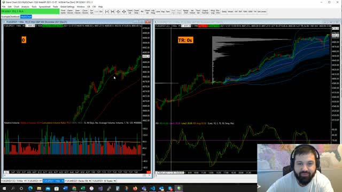Viewport: 342px width, 192px height.
Task: Click the Save Chartbook toolbar button
Action: point(77,12)
